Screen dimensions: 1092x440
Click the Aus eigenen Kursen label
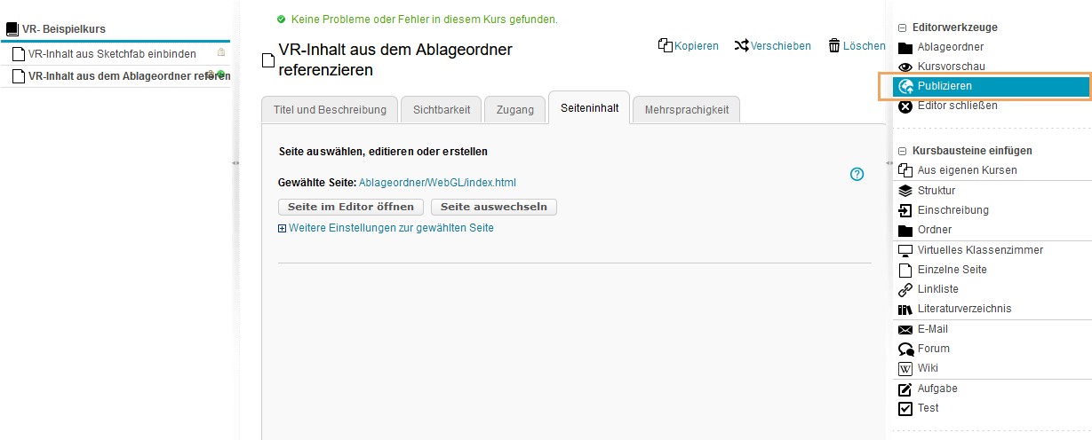(968, 170)
